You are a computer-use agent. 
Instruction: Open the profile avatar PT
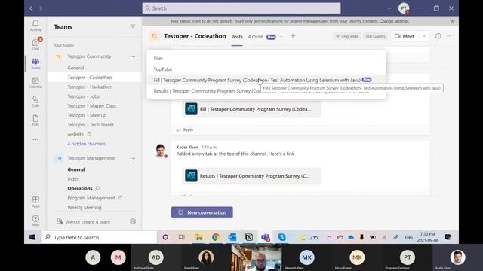point(404,8)
